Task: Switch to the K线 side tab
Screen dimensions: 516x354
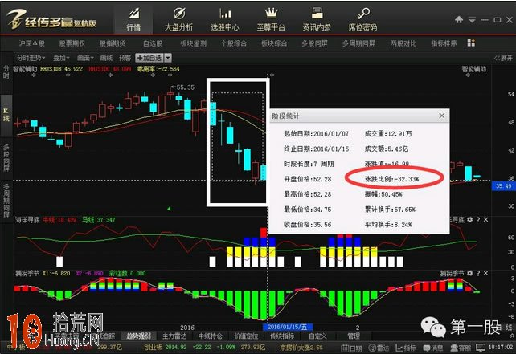Action: point(6,115)
